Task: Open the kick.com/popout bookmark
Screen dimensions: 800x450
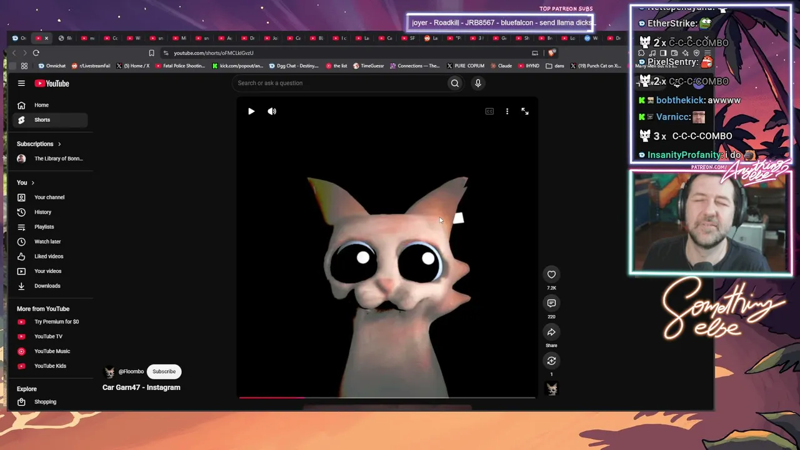Action: point(237,66)
